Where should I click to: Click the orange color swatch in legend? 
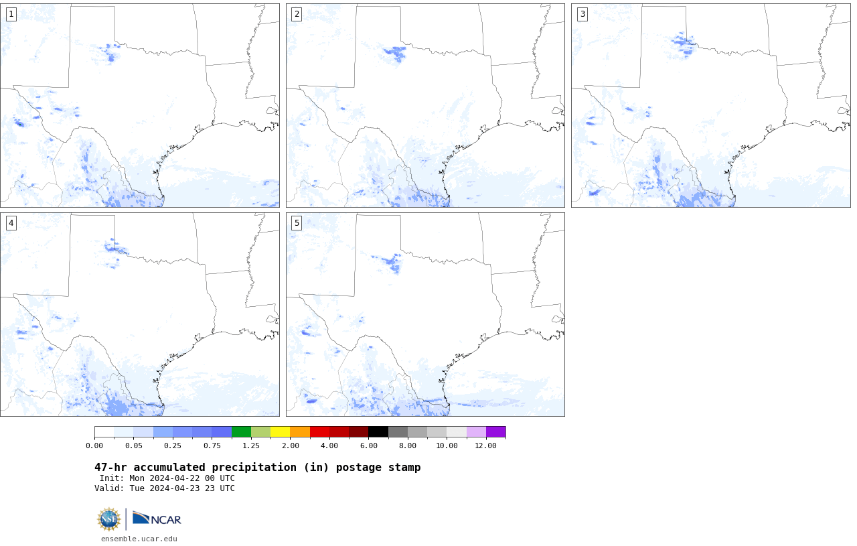[x=300, y=432]
